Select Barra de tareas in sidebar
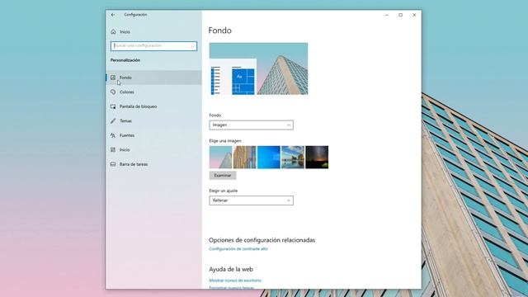Viewport: 528px width, 297px height. [x=134, y=164]
